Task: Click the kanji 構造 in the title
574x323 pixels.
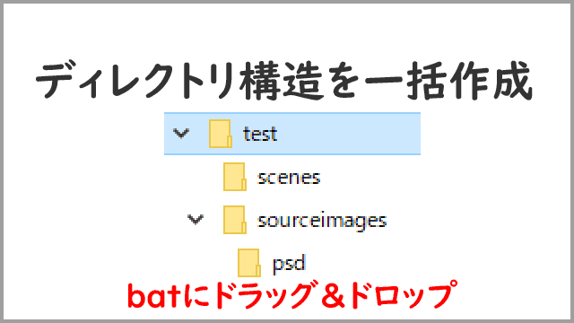Action: point(282,81)
